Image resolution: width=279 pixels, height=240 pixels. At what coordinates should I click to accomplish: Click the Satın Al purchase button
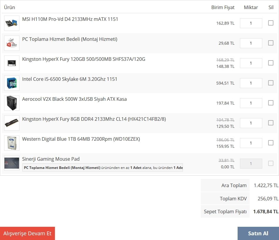click(258, 234)
